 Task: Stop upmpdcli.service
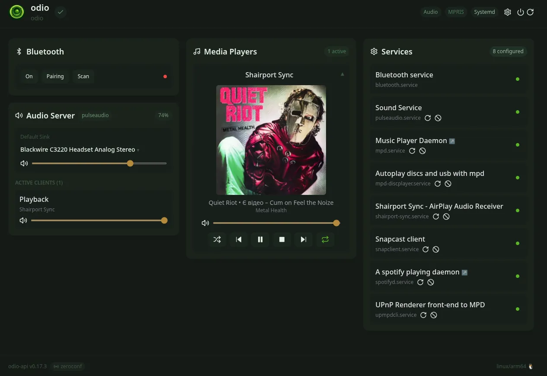point(434,315)
